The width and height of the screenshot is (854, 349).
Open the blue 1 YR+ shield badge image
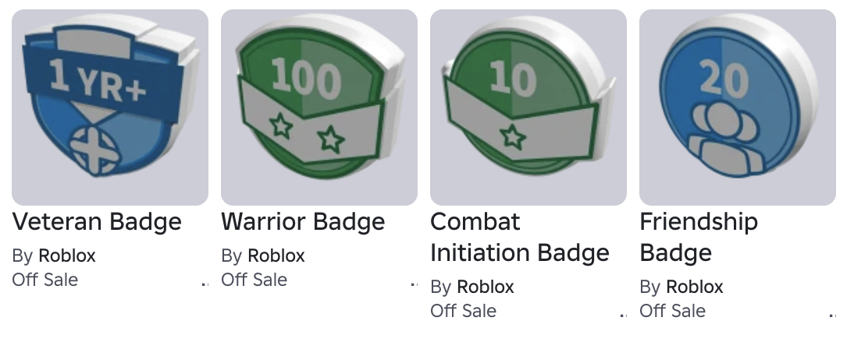coord(110,107)
